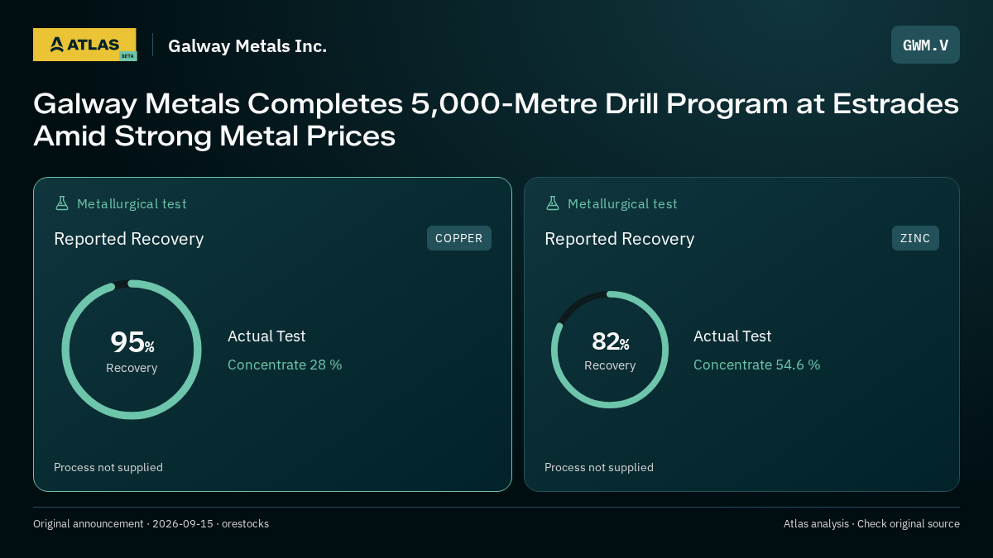
Task: Click the Atlas logo badge
Action: [x=84, y=45]
